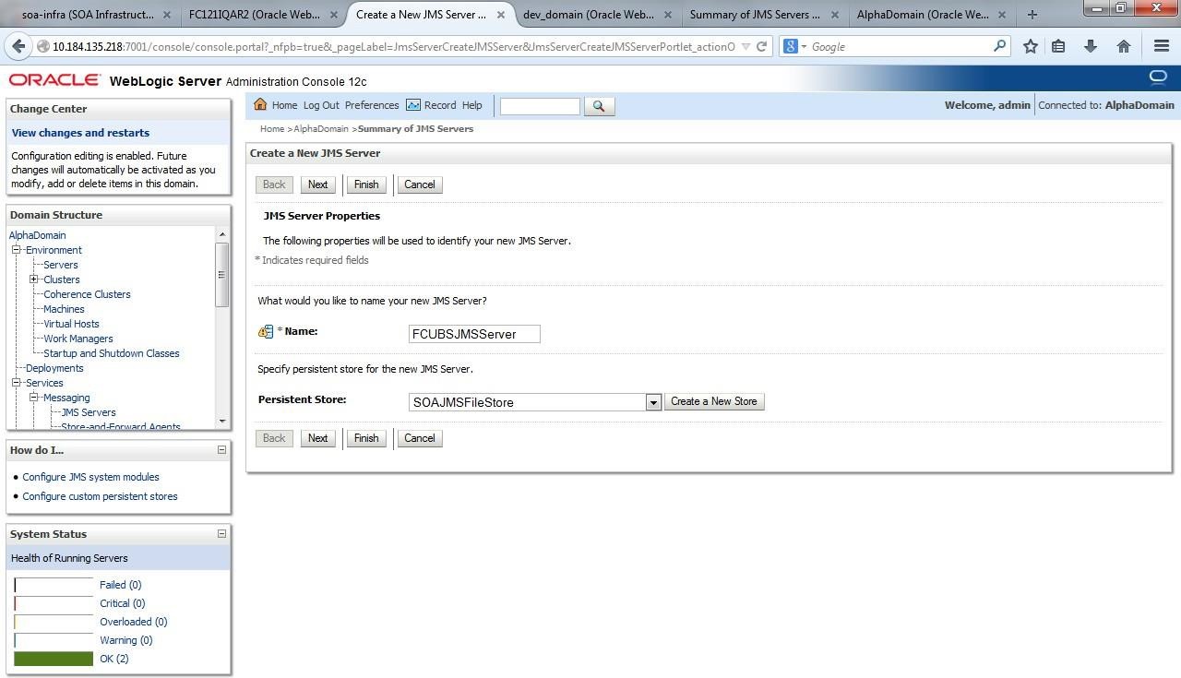This screenshot has width=1181, height=678.
Task: Click the OK (2) health status link
Action: point(114,659)
